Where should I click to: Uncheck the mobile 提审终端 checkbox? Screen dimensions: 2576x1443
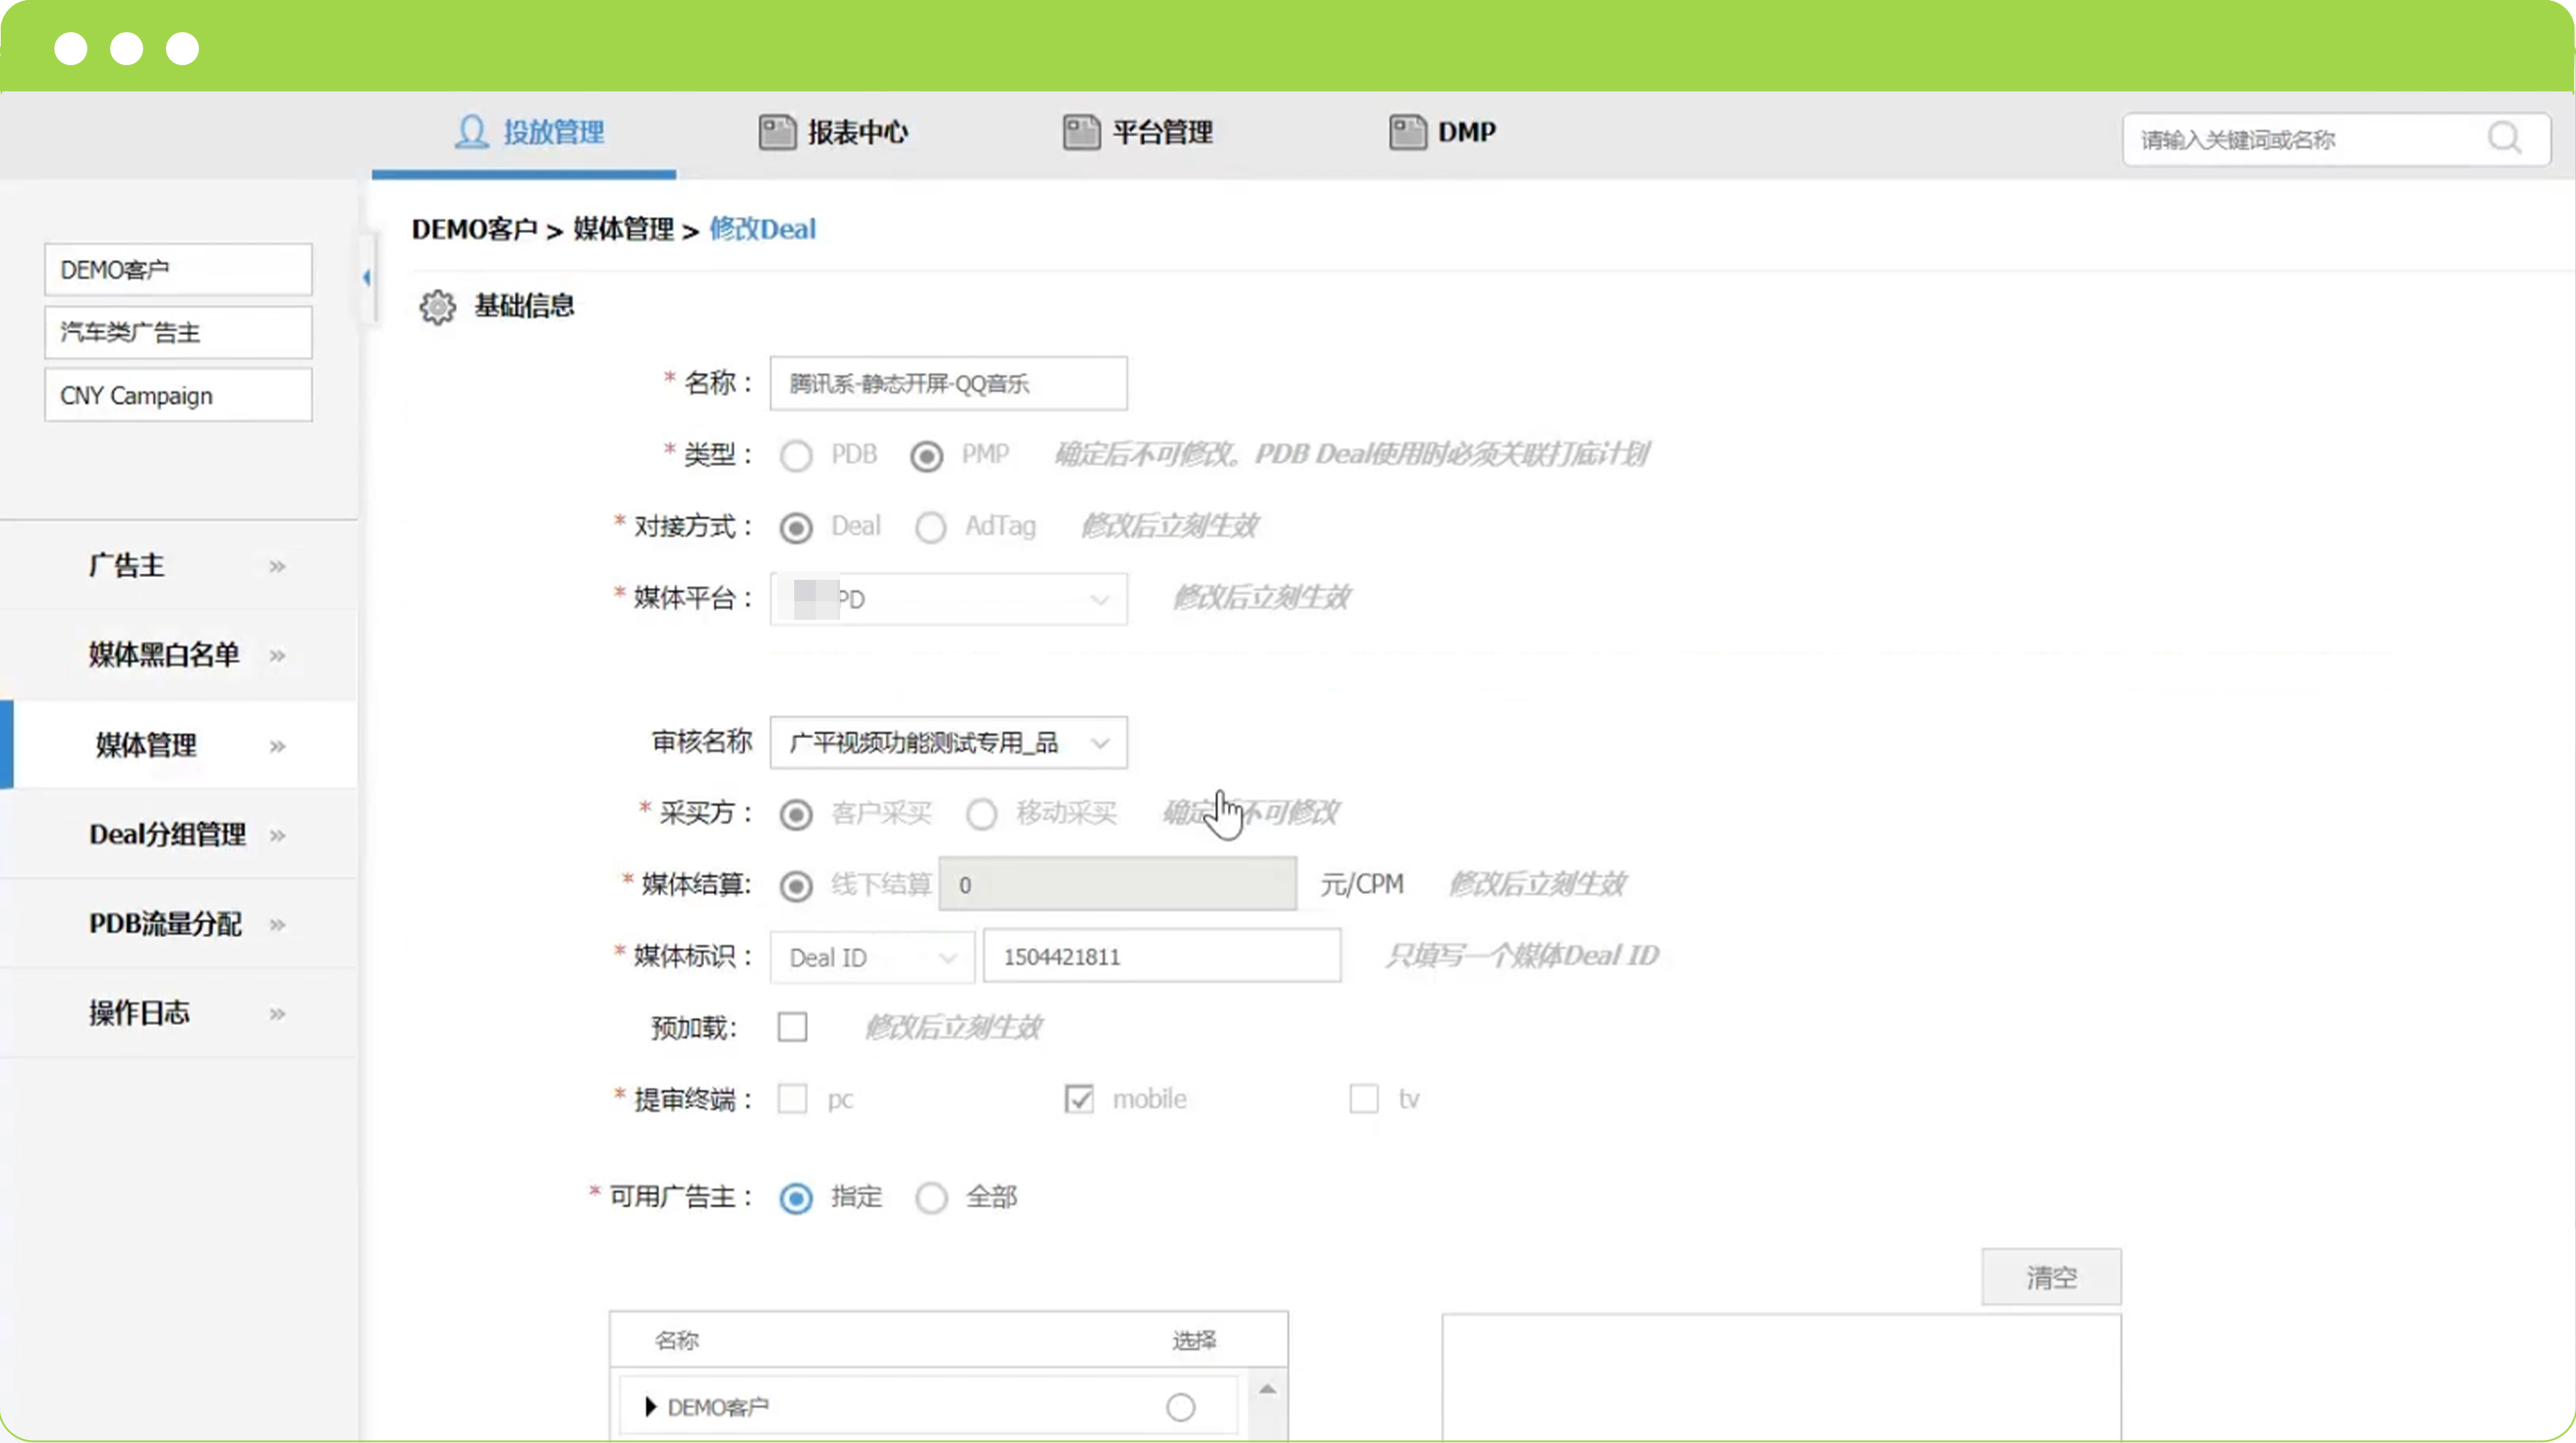(x=1078, y=1098)
